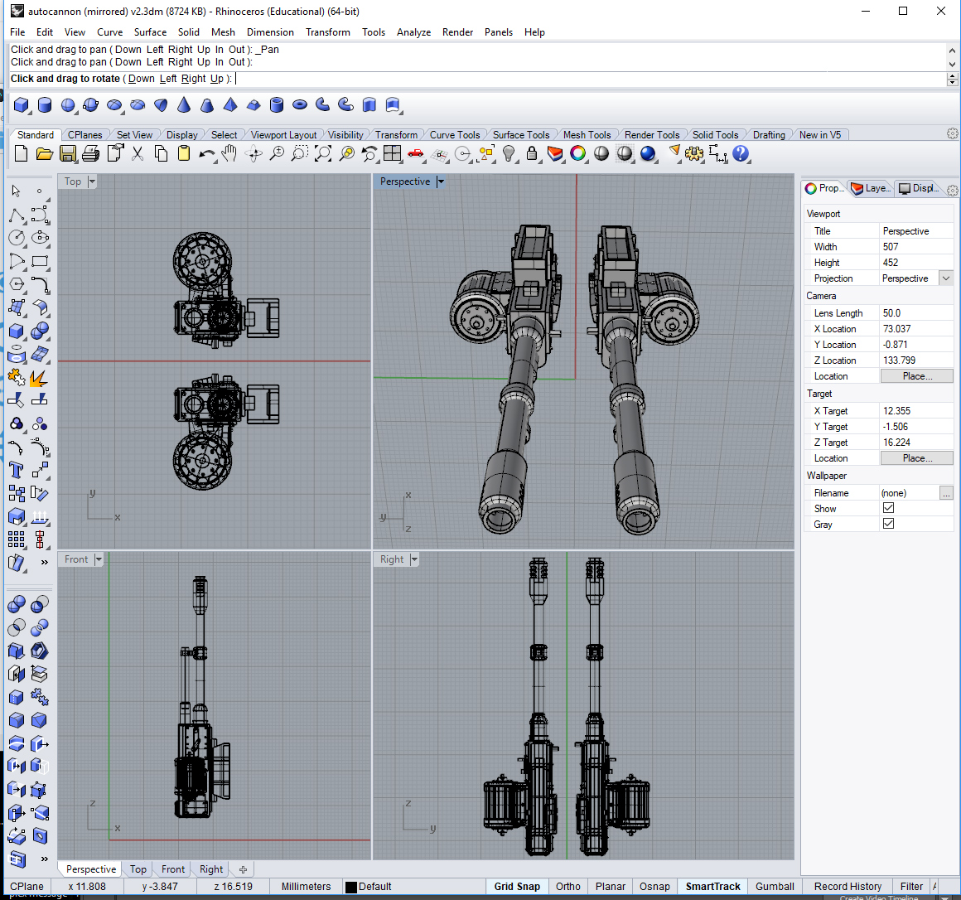This screenshot has width=961, height=900.
Task: Click the Wallpaper Filename browse button
Action: pyautogui.click(x=946, y=493)
